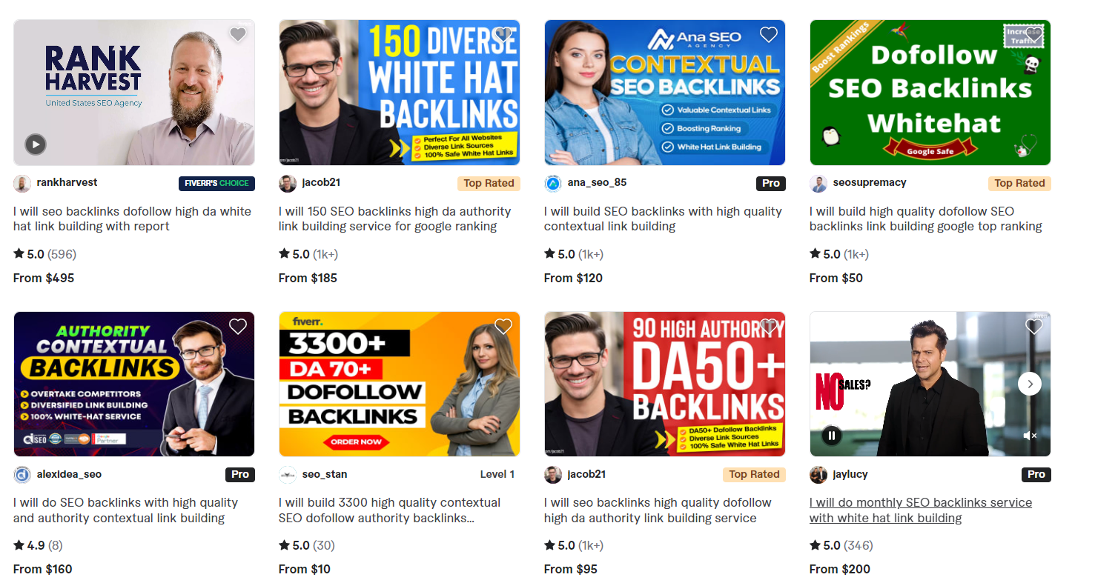The width and height of the screenshot is (1095, 583).
Task: Click heart icon on Ana SEO contextual backlinks gig
Action: pos(769,35)
